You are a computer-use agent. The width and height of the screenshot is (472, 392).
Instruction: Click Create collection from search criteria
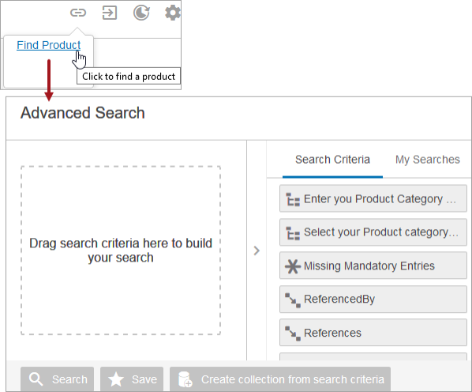280,379
